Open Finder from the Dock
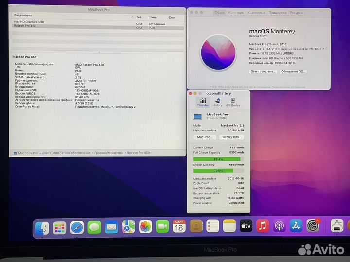This screenshot has height=262, width=350. pyautogui.click(x=42, y=228)
